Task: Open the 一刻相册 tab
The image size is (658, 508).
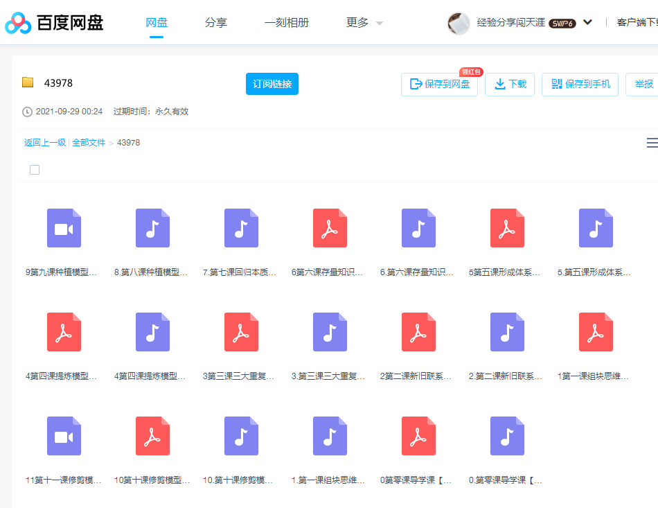Action: pyautogui.click(x=287, y=23)
